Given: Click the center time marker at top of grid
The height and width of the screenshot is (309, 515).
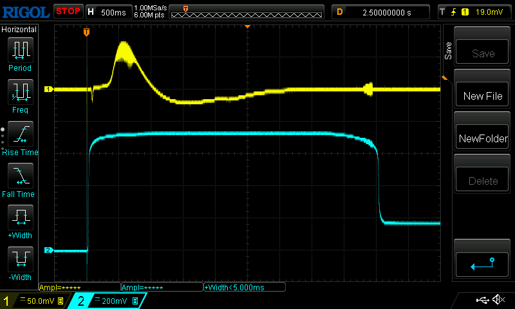Looking at the screenshot, I should click(248, 26).
